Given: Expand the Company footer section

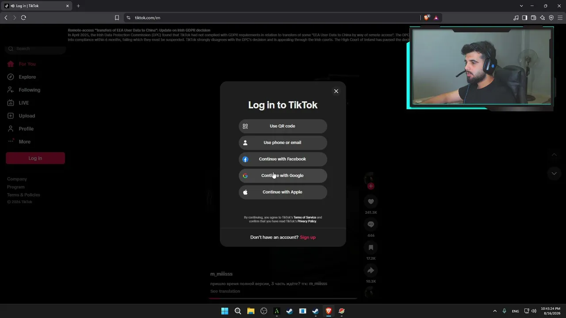Looking at the screenshot, I should click(17, 179).
